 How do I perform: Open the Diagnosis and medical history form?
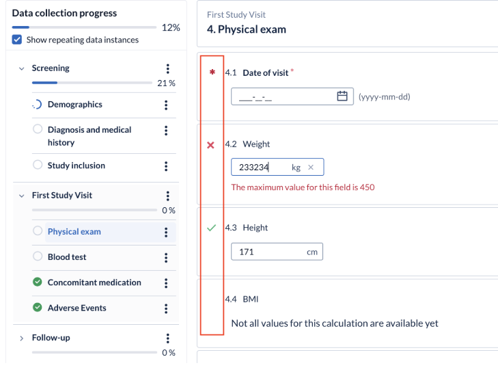(x=89, y=136)
